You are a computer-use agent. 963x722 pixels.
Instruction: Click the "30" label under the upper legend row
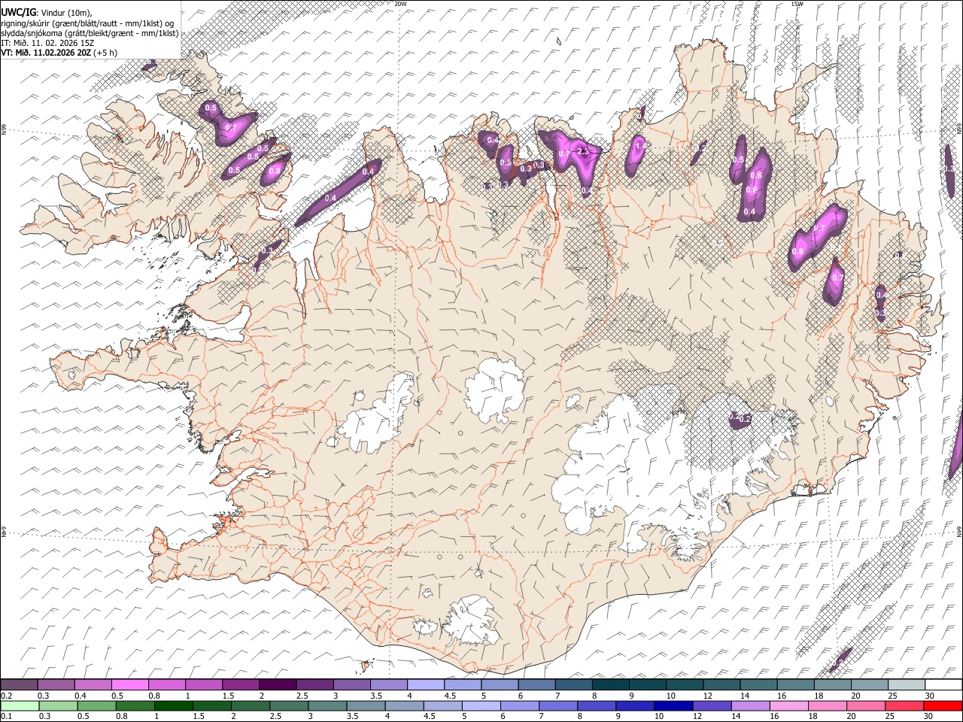tap(929, 696)
